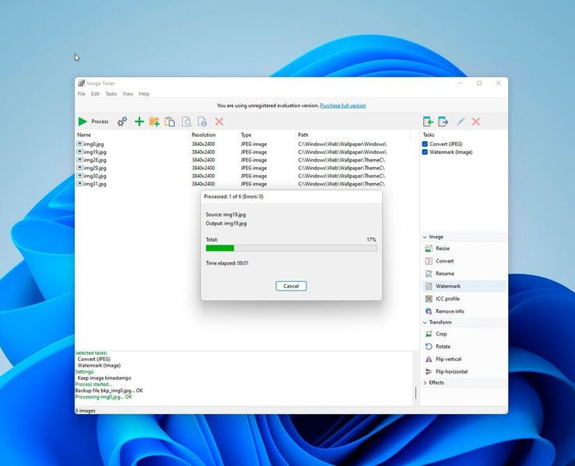
Task: Click the '6 images' status bar text
Action: [x=86, y=411]
